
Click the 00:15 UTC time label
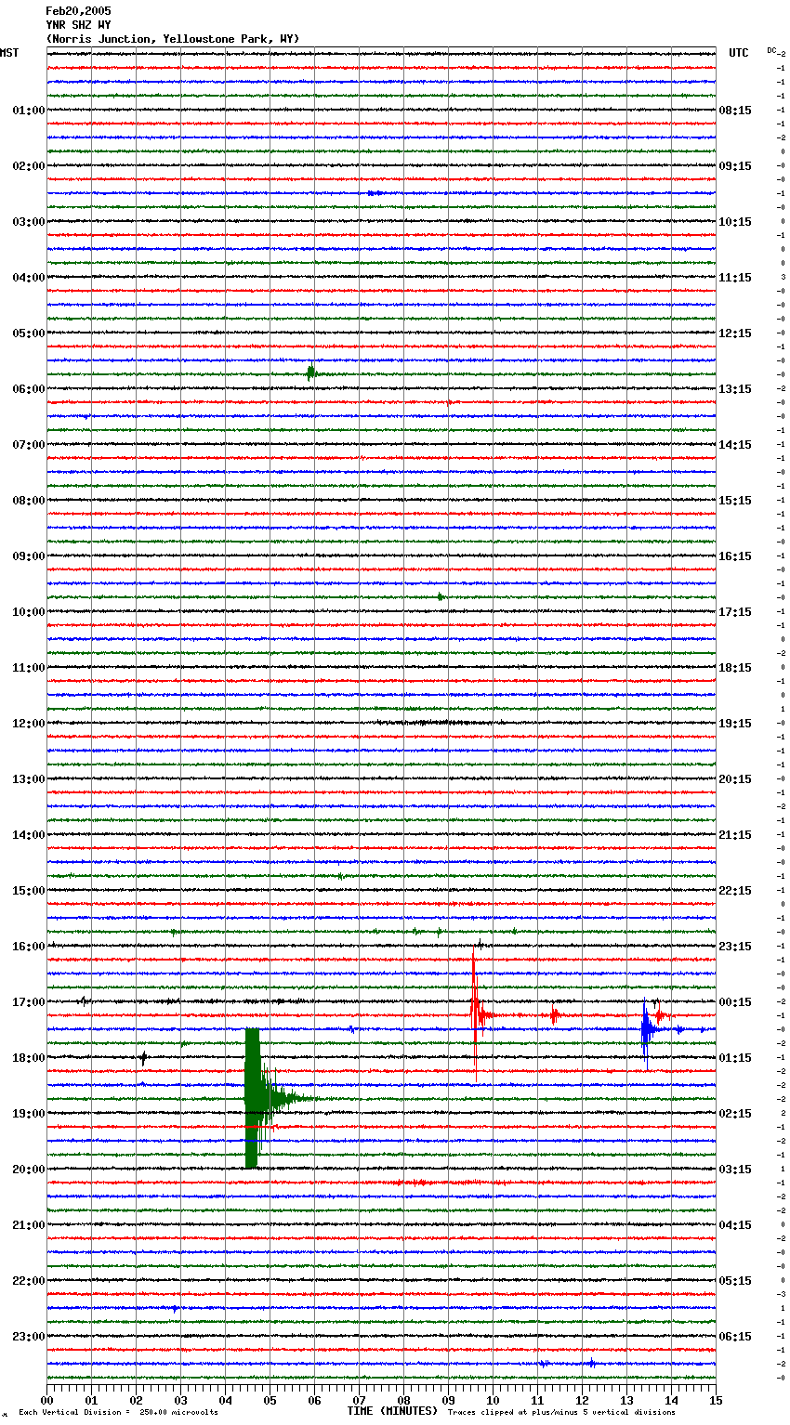pos(735,1002)
